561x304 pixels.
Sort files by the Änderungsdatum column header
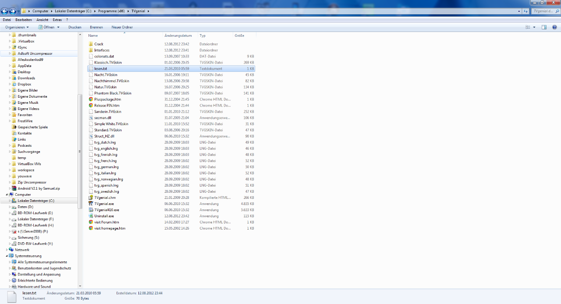coord(178,35)
